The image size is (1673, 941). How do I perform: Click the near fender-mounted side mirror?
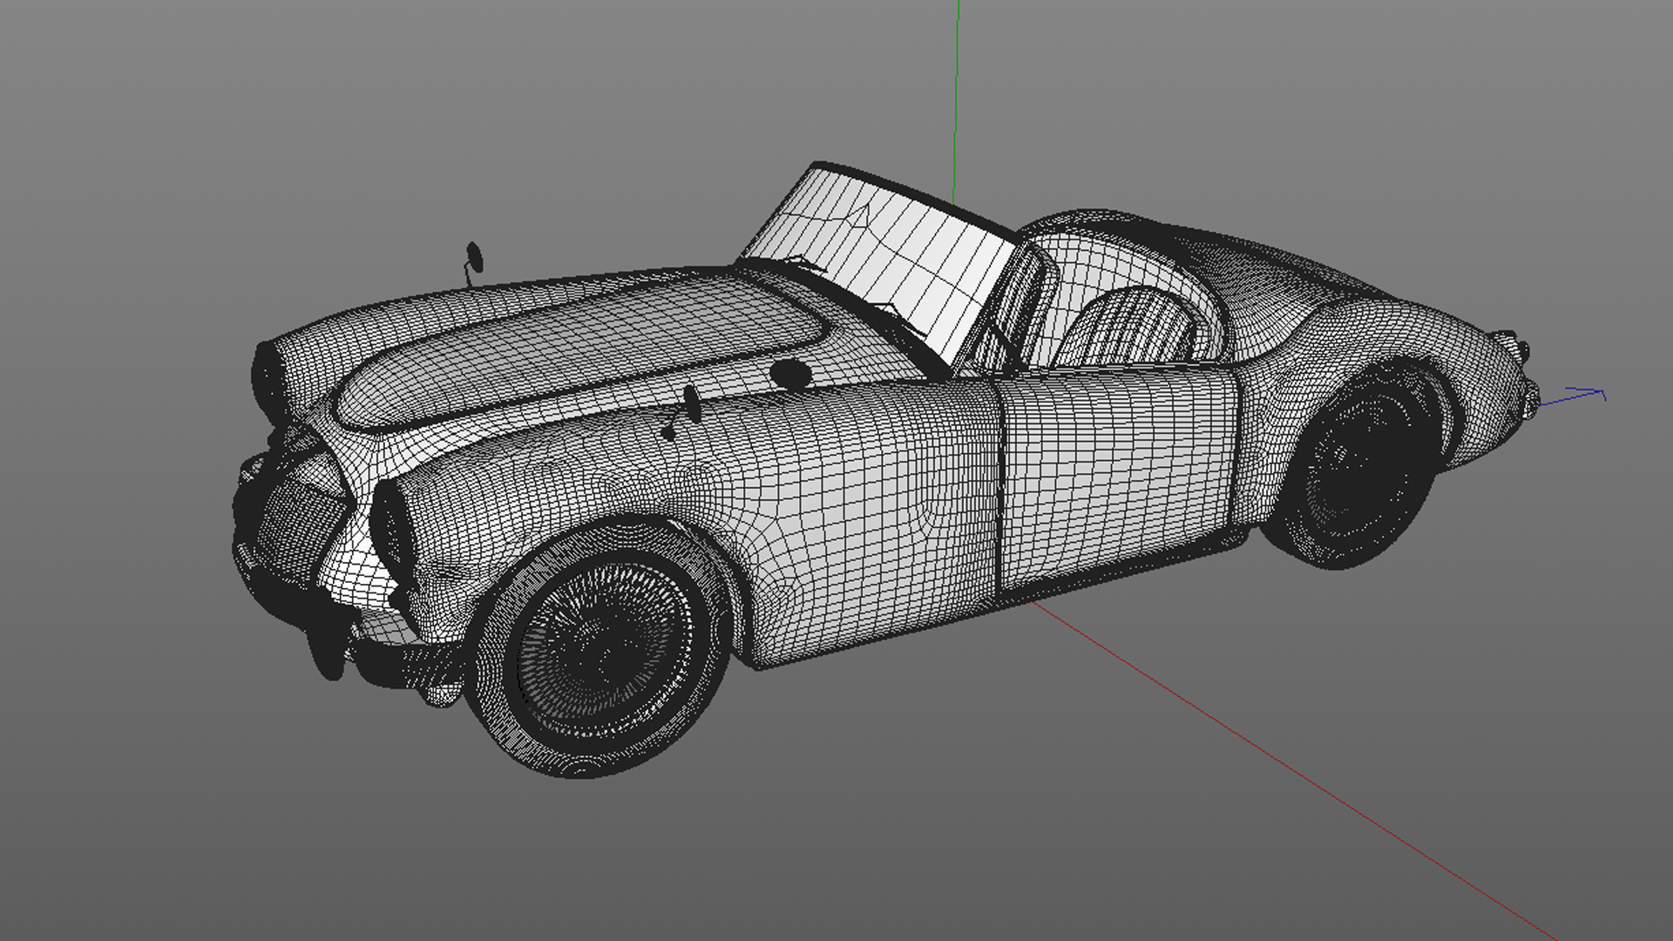691,405
